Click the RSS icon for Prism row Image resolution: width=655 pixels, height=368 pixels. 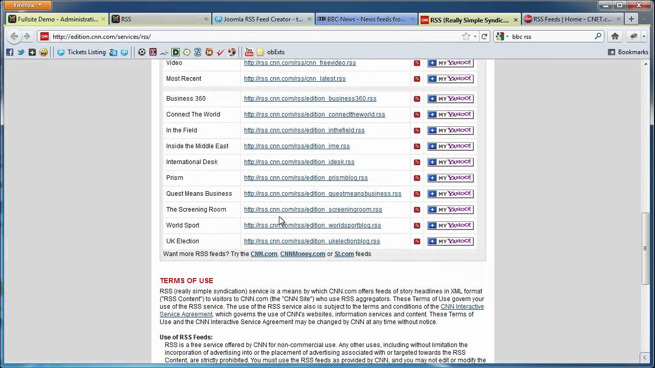pos(417,178)
